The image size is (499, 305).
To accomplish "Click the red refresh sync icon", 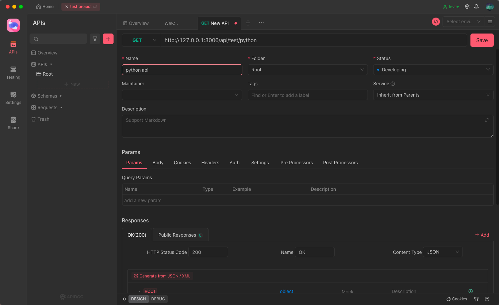I will (x=436, y=22).
